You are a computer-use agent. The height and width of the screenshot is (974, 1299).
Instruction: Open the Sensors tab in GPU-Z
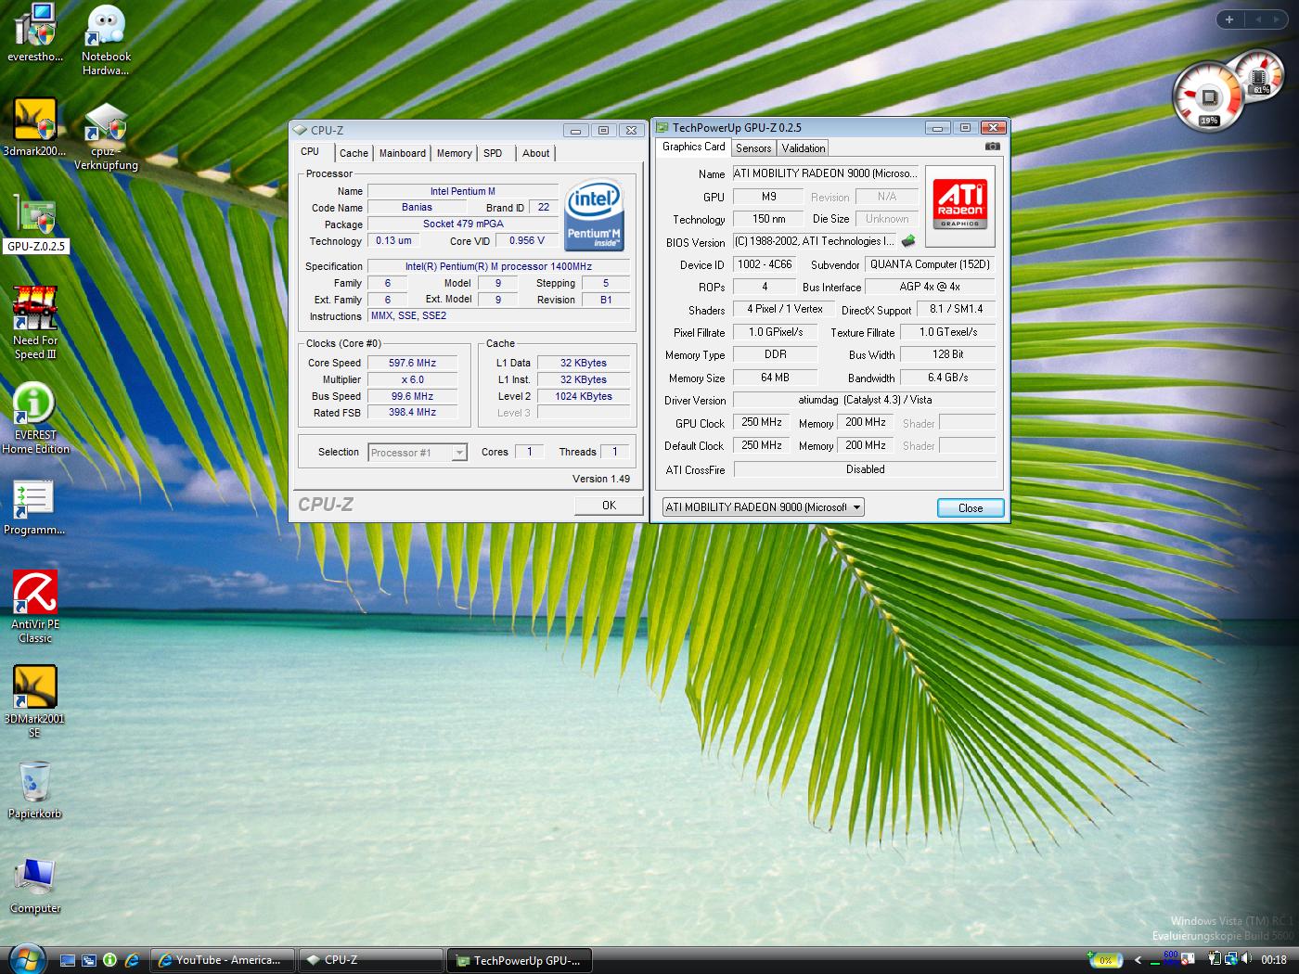(752, 148)
